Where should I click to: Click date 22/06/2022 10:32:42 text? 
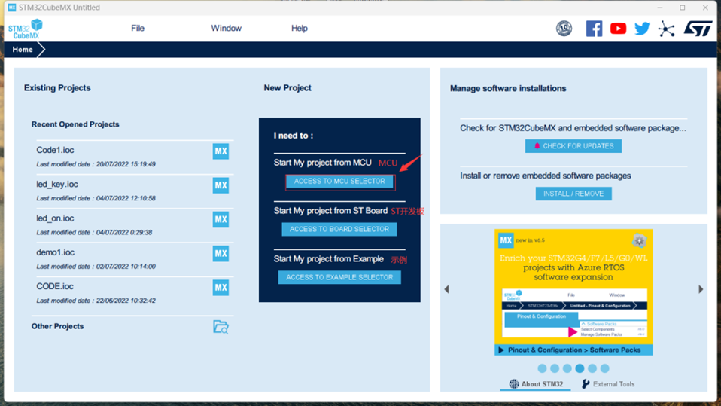[126, 301]
